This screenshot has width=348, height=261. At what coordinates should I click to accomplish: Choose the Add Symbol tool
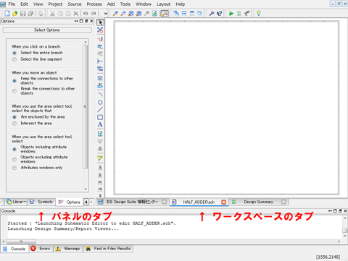100,78
